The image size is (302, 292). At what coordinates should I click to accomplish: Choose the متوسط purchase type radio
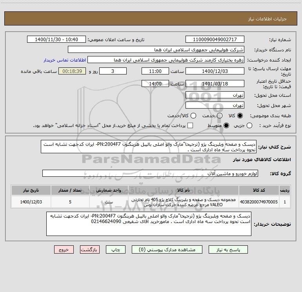click(x=226, y=125)
